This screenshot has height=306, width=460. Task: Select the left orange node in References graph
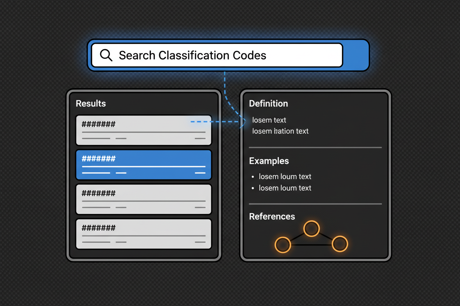[x=283, y=245]
